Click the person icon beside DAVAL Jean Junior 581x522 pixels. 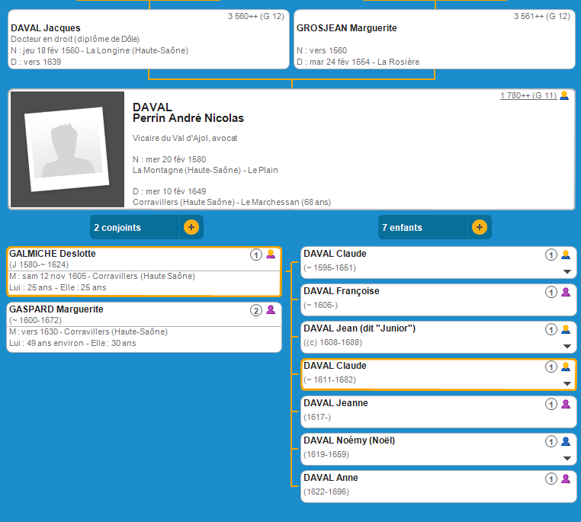click(x=566, y=329)
